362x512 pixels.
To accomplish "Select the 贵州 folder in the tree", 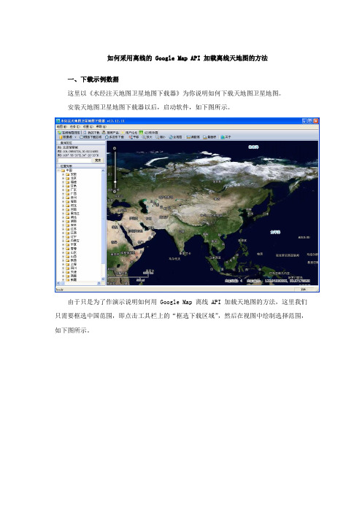I will [x=72, y=198].
